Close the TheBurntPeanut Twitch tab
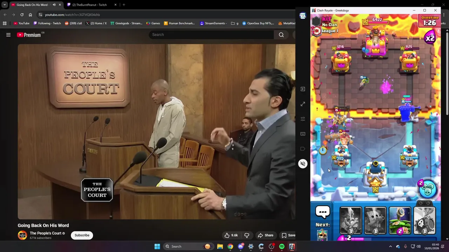Image resolution: width=449 pixels, height=252 pixels. pos(115,5)
